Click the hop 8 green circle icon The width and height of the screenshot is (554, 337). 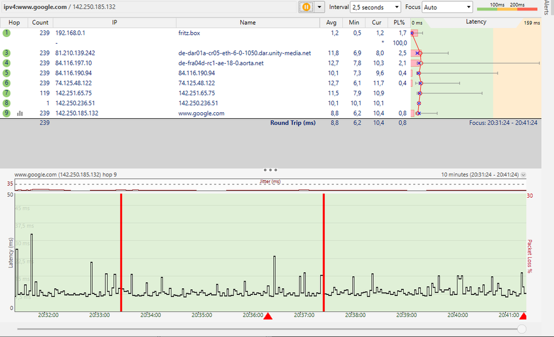pyautogui.click(x=6, y=103)
